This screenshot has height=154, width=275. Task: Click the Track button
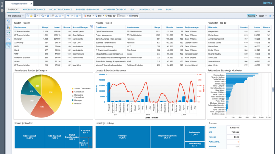click(x=87, y=16)
